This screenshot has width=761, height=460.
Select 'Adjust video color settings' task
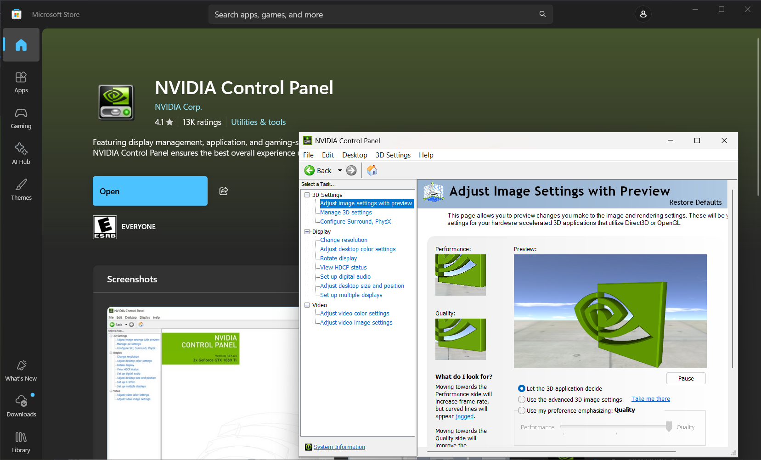coord(355,314)
